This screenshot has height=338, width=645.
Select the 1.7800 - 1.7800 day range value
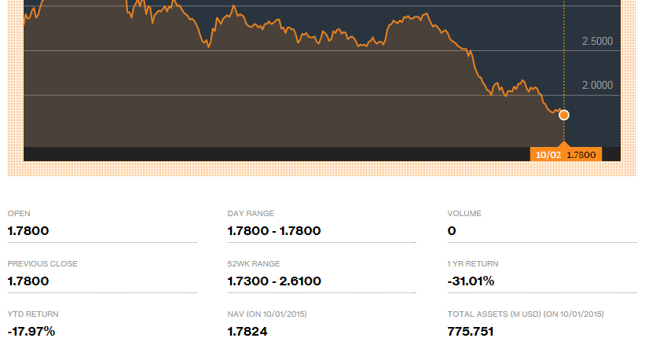(273, 230)
